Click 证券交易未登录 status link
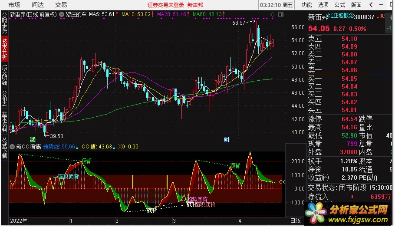 166,5
